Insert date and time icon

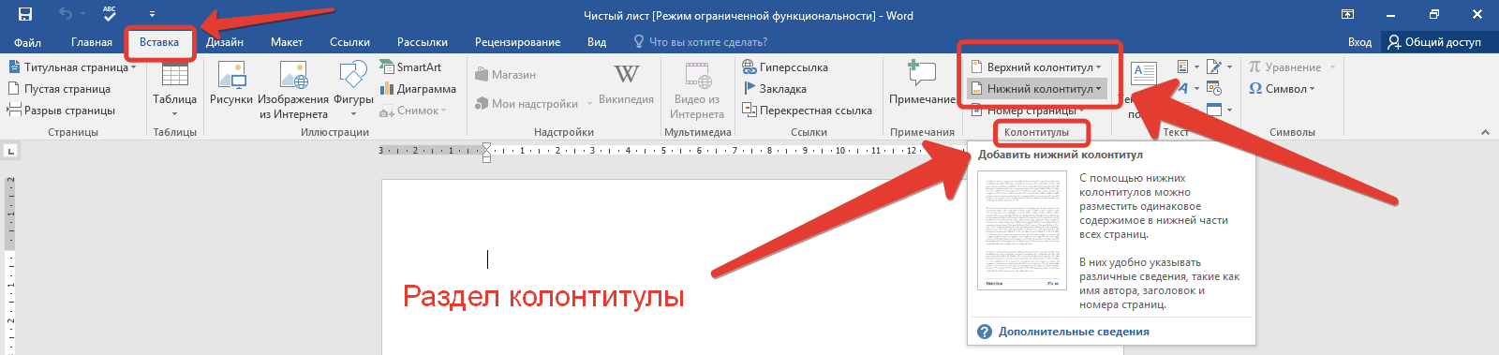pyautogui.click(x=1214, y=88)
